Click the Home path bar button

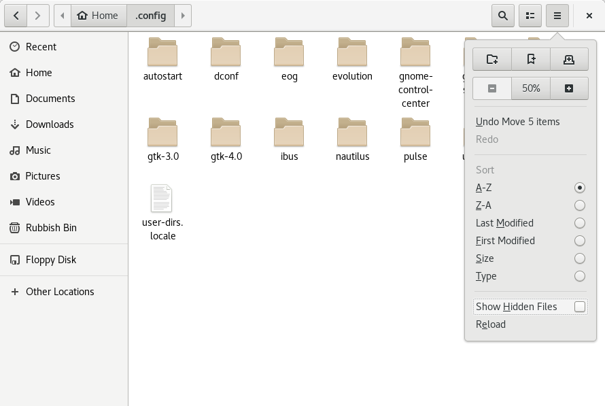99,15
